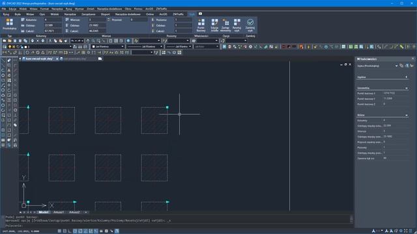Click the zoom magnifier icon in toolbar

pos(93,41)
